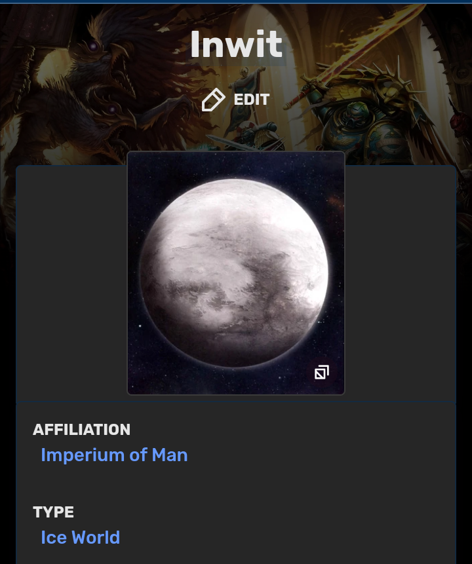The height and width of the screenshot is (564, 472).
Task: Click empty infobox area right of planet image
Action: coord(401,284)
